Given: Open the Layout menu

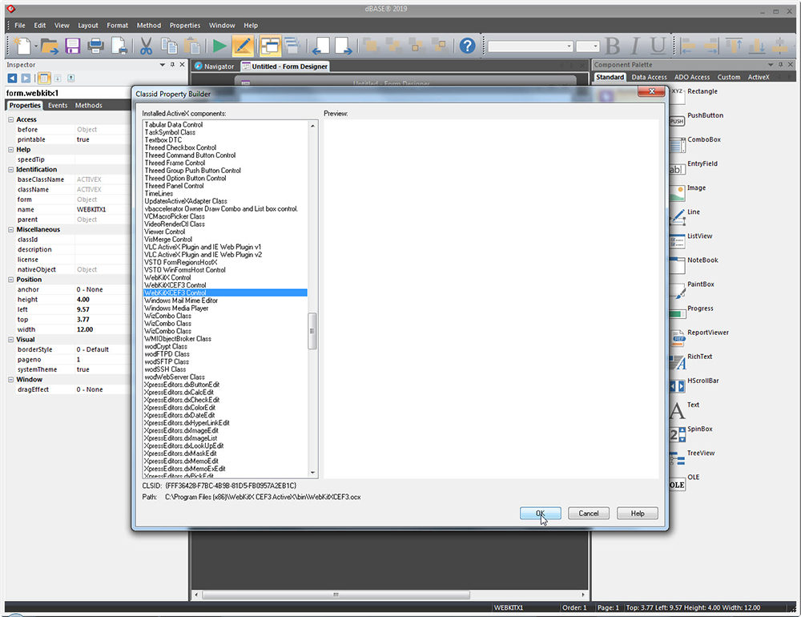Looking at the screenshot, I should pyautogui.click(x=88, y=25).
